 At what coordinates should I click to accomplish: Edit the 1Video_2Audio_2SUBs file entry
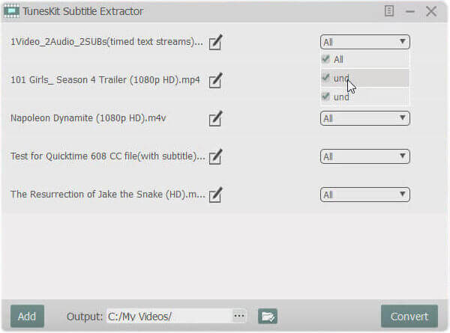215,43
